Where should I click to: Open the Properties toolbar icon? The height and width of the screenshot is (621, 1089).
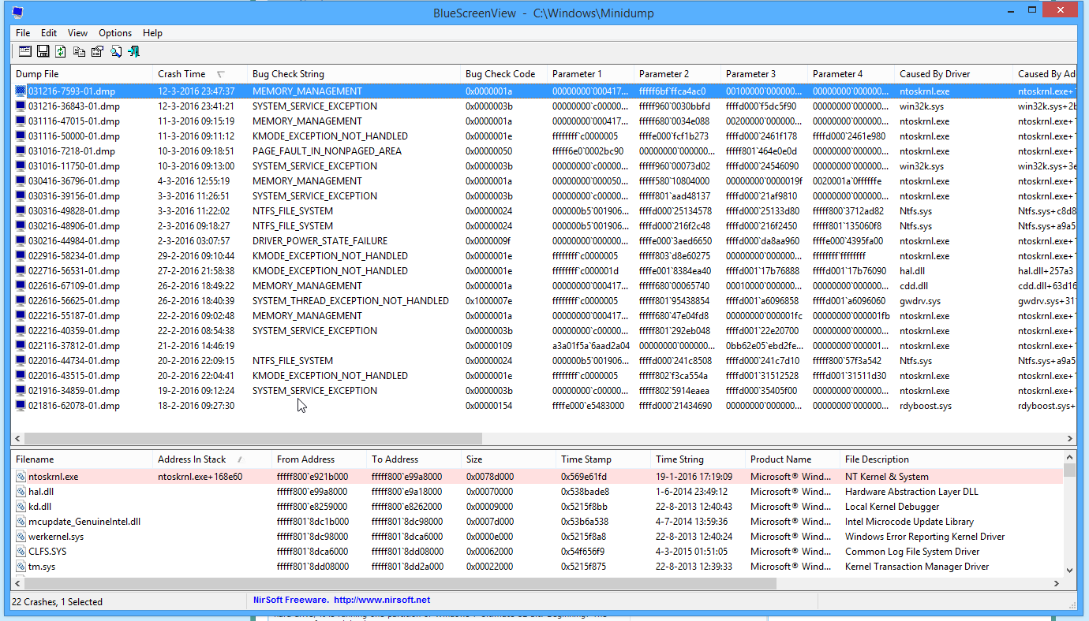pos(97,51)
